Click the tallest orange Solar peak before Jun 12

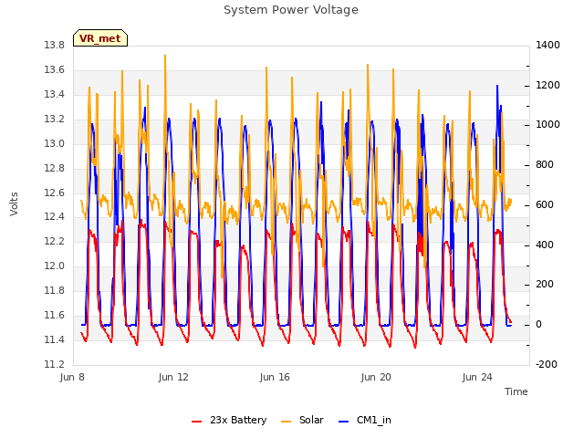(x=165, y=56)
